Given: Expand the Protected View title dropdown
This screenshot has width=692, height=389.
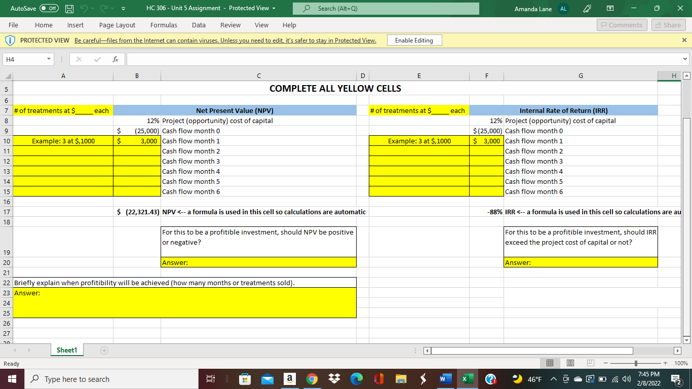Looking at the screenshot, I should click(274, 9).
